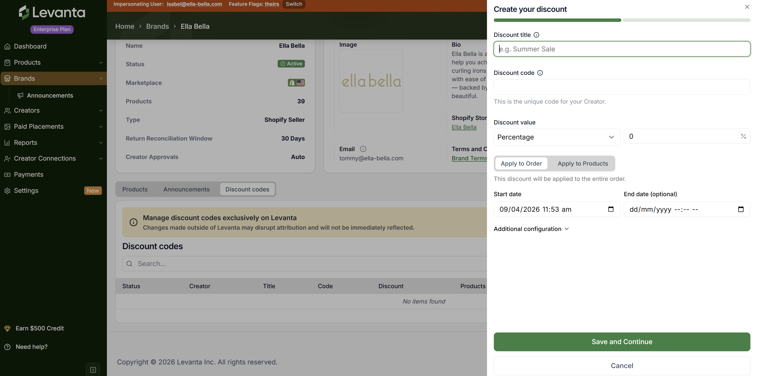Close the Create your discount panel
Image resolution: width=757 pixels, height=376 pixels.
click(747, 7)
